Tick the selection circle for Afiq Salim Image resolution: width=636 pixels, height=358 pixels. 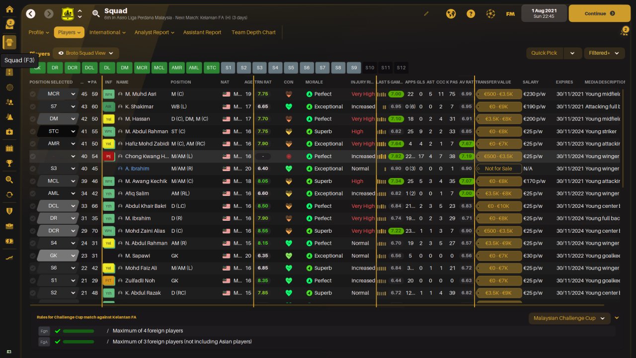coord(33,193)
